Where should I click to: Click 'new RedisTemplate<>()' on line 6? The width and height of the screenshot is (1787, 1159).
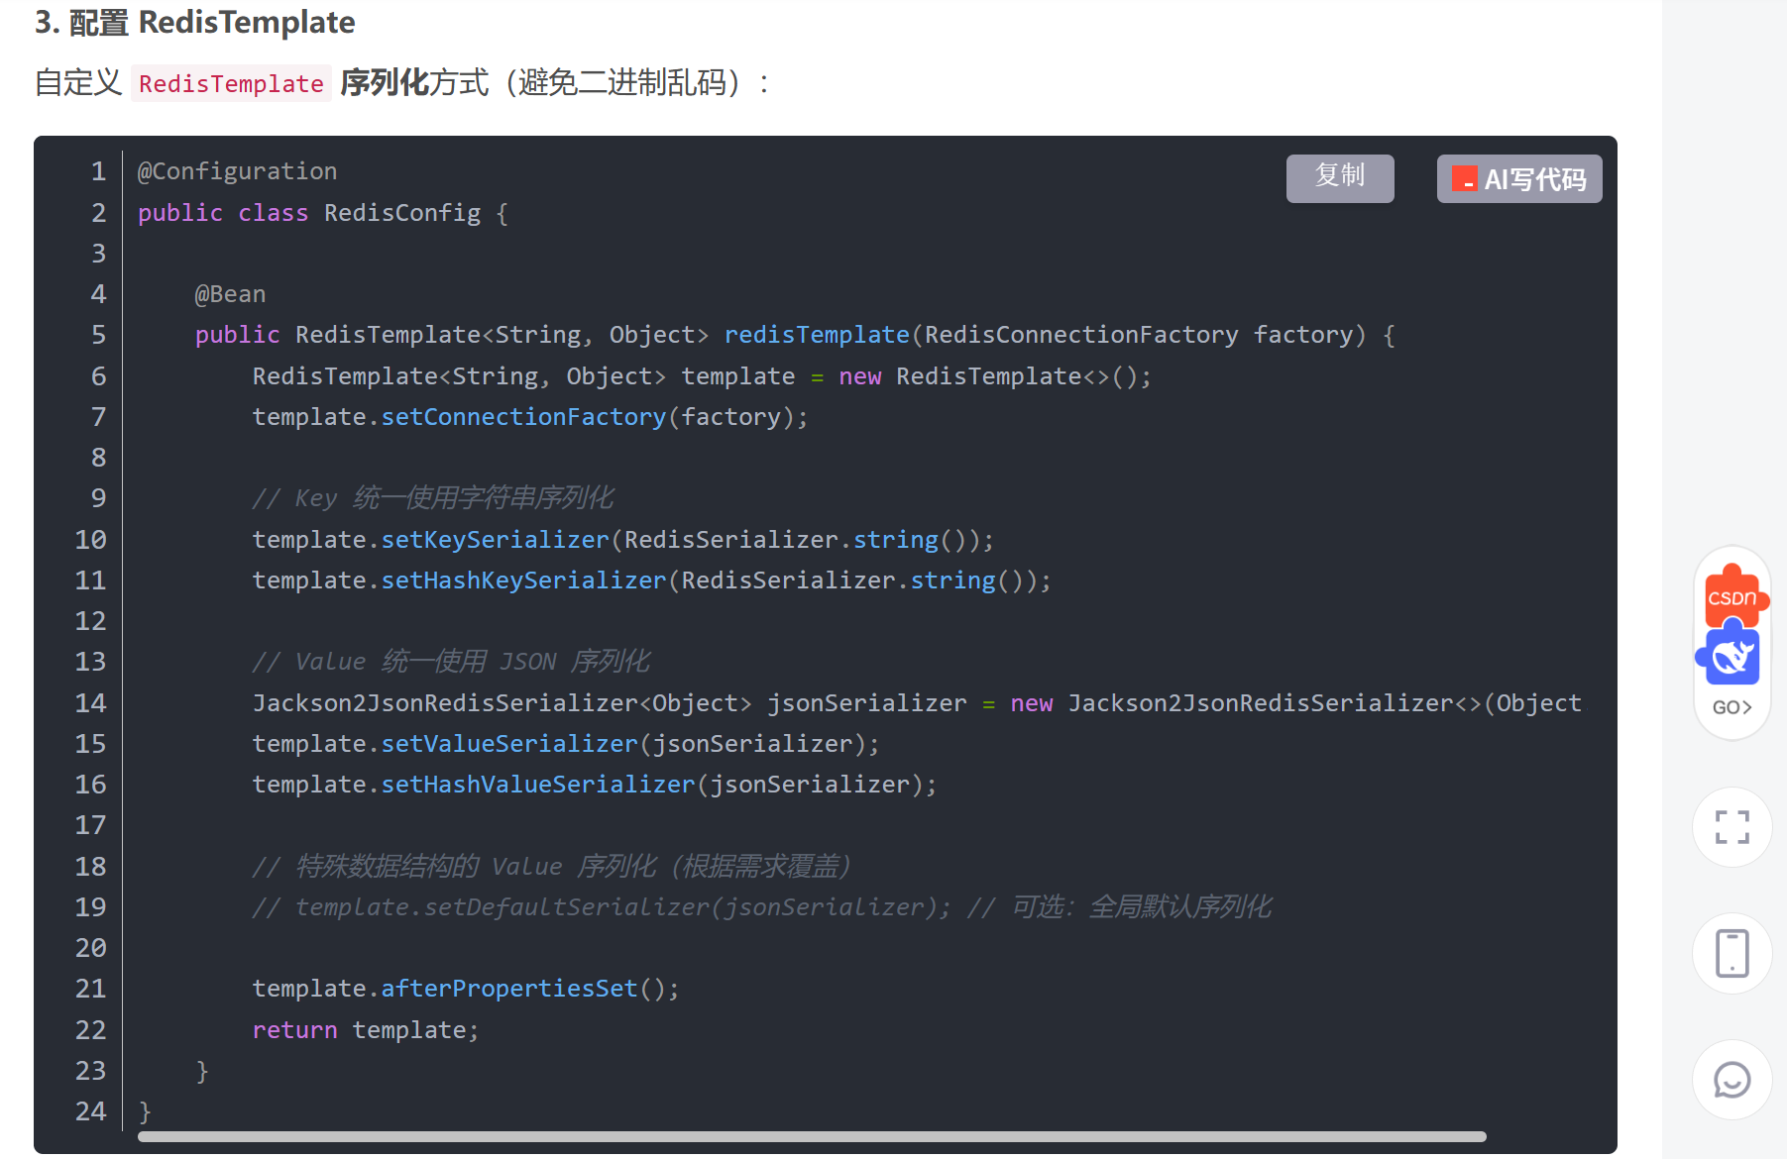coord(995,376)
